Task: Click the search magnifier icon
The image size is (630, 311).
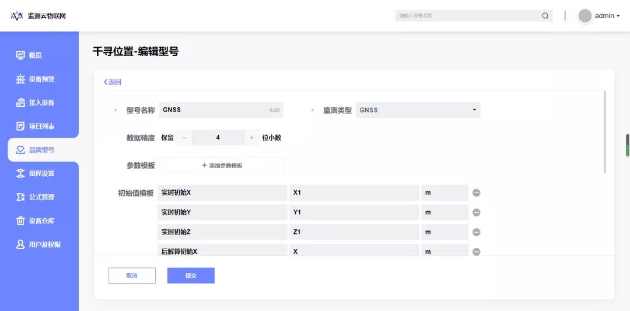Action: pos(545,16)
